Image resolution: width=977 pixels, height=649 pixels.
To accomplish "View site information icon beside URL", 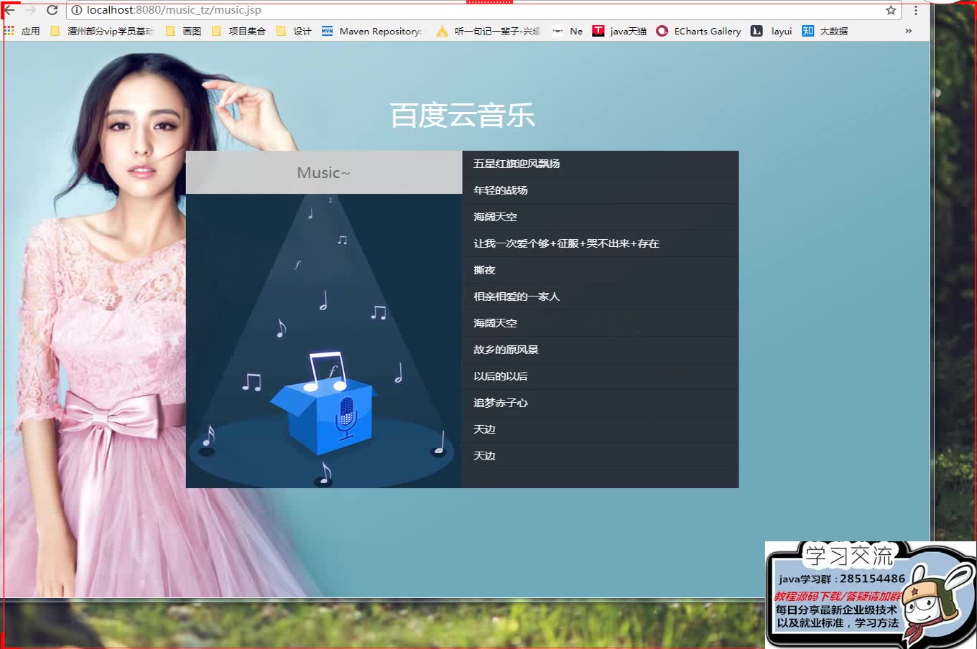I will [76, 10].
